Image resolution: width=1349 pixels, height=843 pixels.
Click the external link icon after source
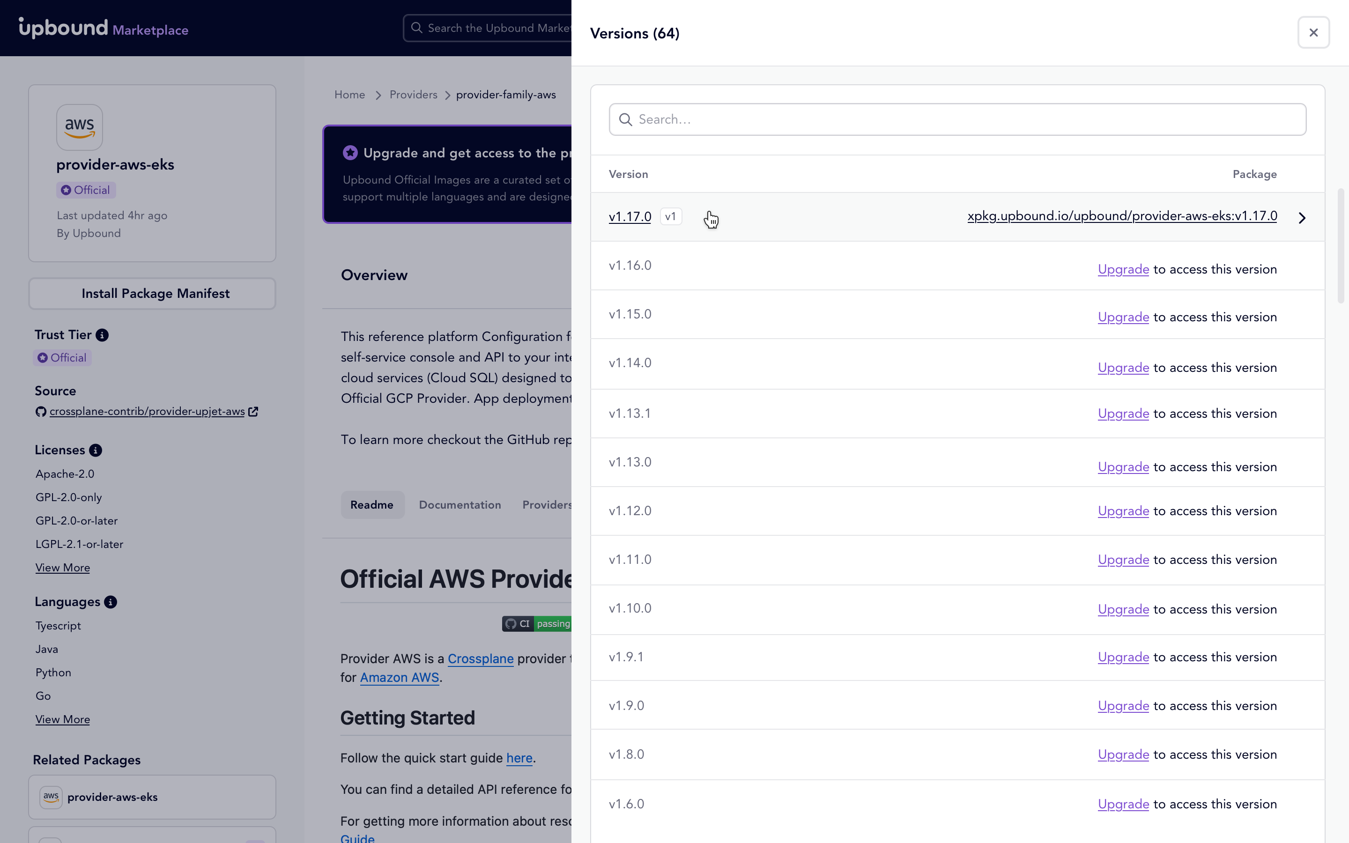pos(253,412)
